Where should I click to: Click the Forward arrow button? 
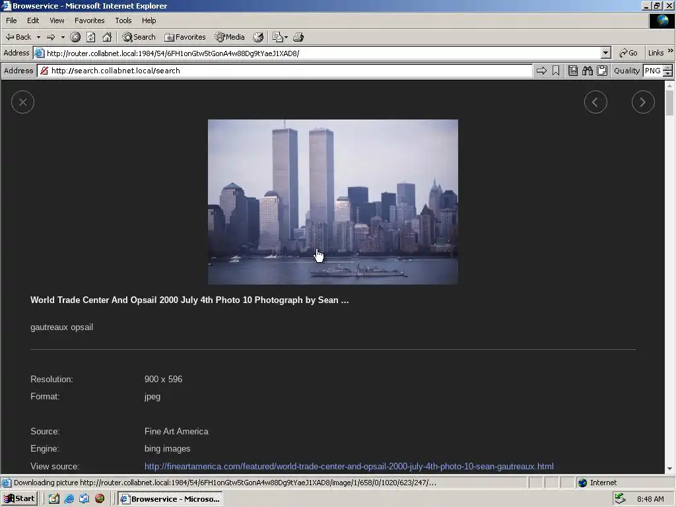click(x=51, y=37)
